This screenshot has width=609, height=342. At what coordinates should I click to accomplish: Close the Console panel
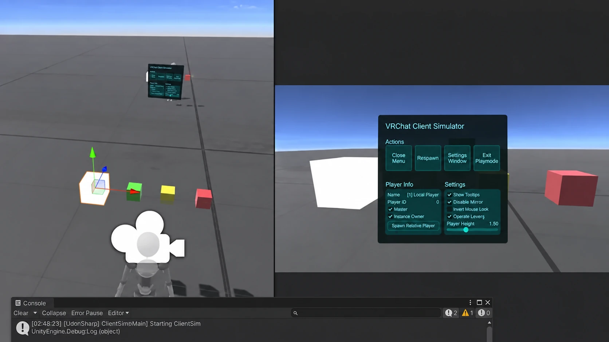pyautogui.click(x=488, y=303)
